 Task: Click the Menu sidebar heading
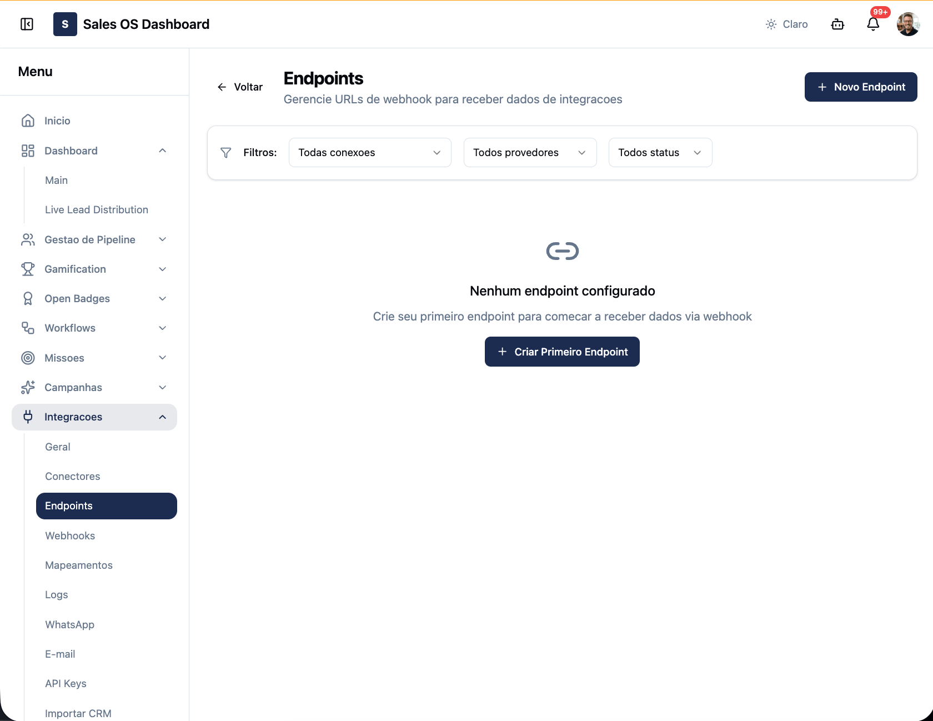pos(35,72)
